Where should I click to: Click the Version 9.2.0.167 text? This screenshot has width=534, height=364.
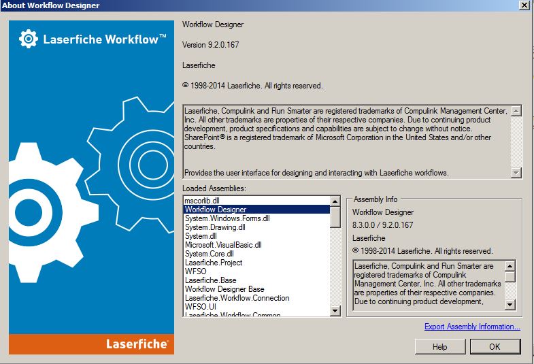click(210, 45)
